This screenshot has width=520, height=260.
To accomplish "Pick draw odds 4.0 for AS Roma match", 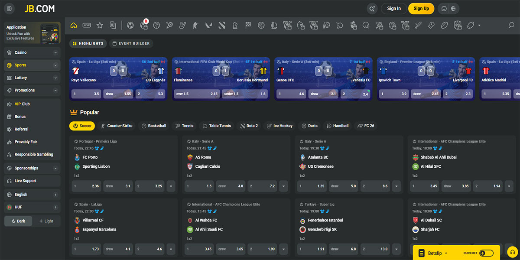I will 231,186.
